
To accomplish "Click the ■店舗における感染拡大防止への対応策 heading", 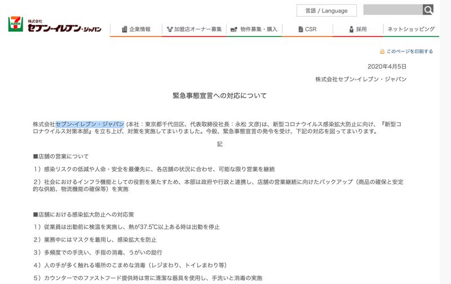I will (x=83, y=215).
